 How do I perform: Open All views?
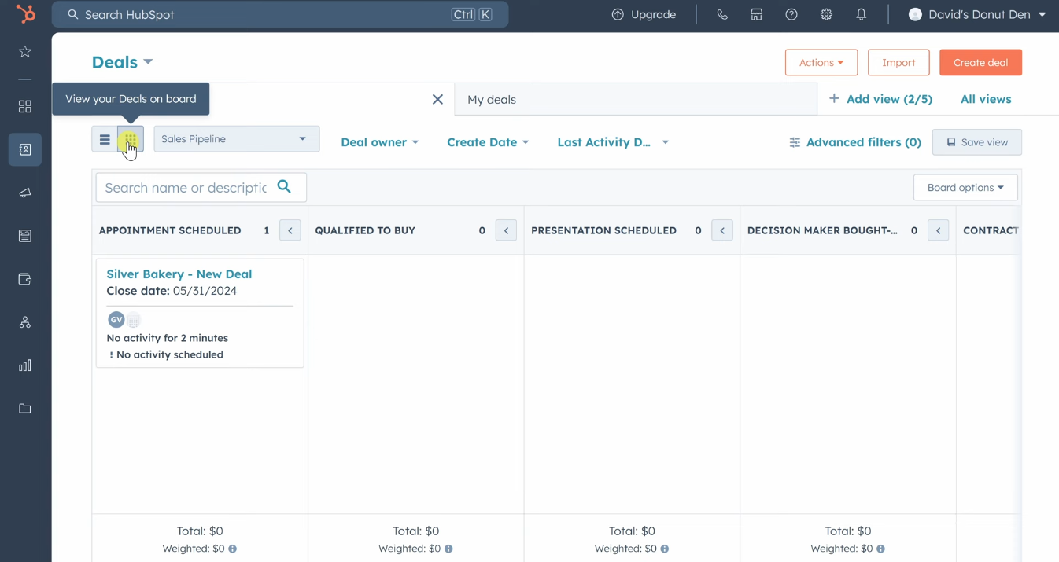(986, 99)
